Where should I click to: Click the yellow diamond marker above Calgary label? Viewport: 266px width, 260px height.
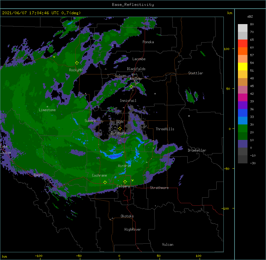125,182
